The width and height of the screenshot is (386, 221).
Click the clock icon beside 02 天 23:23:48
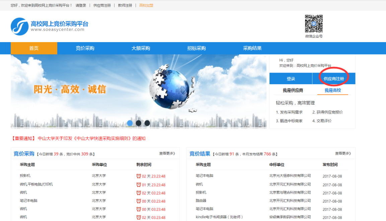coord(139,176)
